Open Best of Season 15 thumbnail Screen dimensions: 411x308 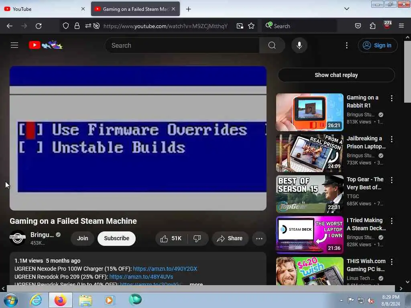[309, 194]
